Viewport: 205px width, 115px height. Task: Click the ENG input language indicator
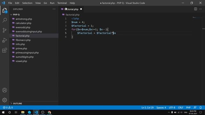(x=186, y=112)
